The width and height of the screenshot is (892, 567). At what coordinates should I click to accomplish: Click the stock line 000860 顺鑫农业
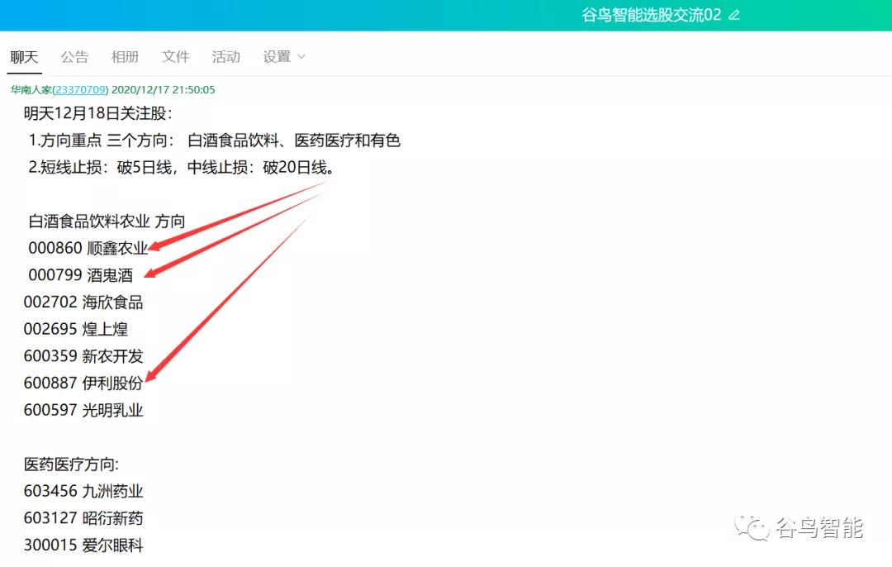88,248
